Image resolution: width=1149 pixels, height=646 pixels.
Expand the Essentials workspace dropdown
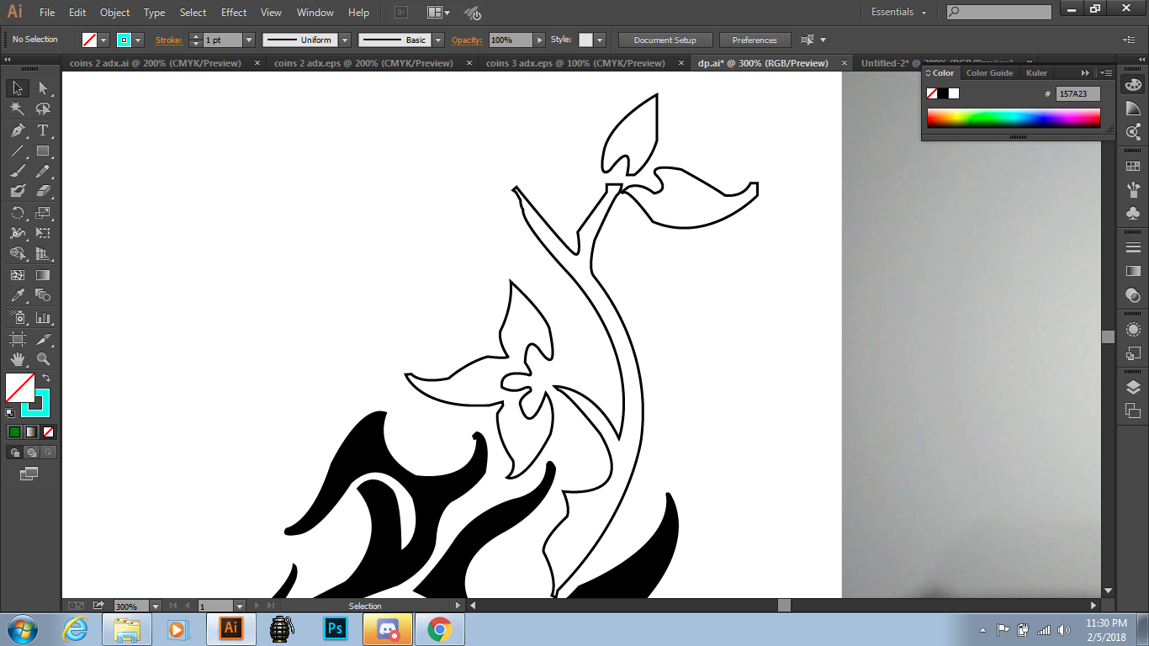click(899, 13)
